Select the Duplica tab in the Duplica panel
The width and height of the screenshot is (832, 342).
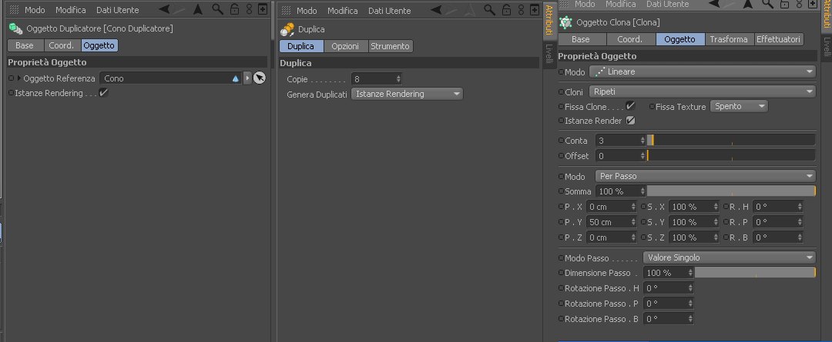[x=301, y=46]
